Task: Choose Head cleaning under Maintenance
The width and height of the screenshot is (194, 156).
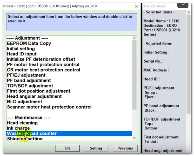Action: click(22, 123)
